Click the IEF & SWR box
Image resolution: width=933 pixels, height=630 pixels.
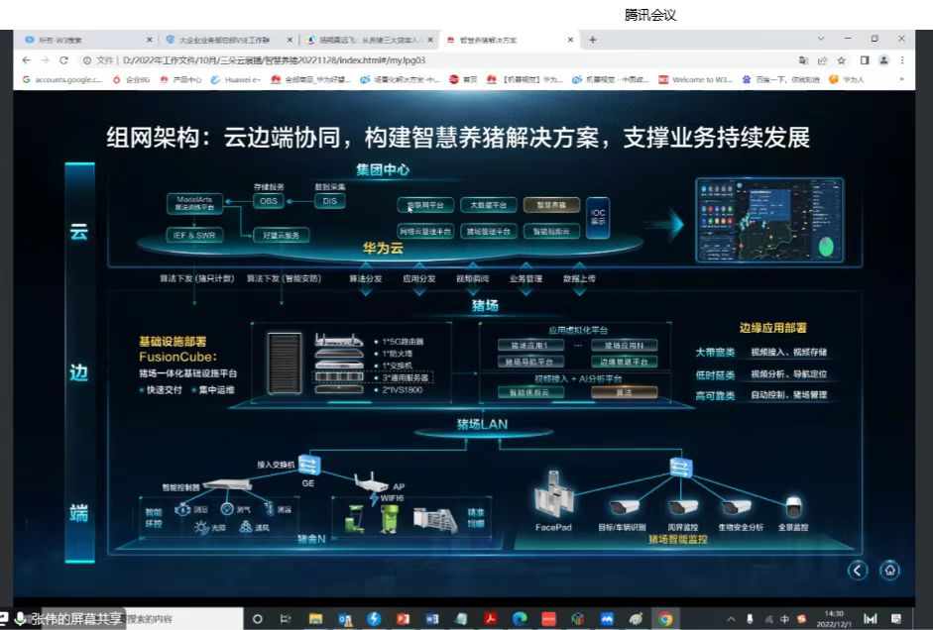pyautogui.click(x=194, y=235)
